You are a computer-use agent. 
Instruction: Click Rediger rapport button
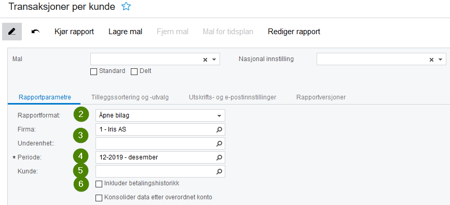294,32
